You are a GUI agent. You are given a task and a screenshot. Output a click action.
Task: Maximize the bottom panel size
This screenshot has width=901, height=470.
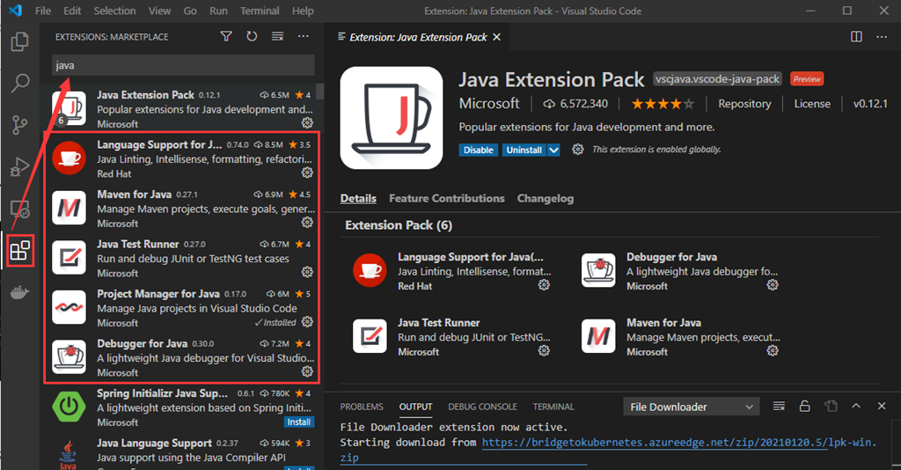(856, 407)
